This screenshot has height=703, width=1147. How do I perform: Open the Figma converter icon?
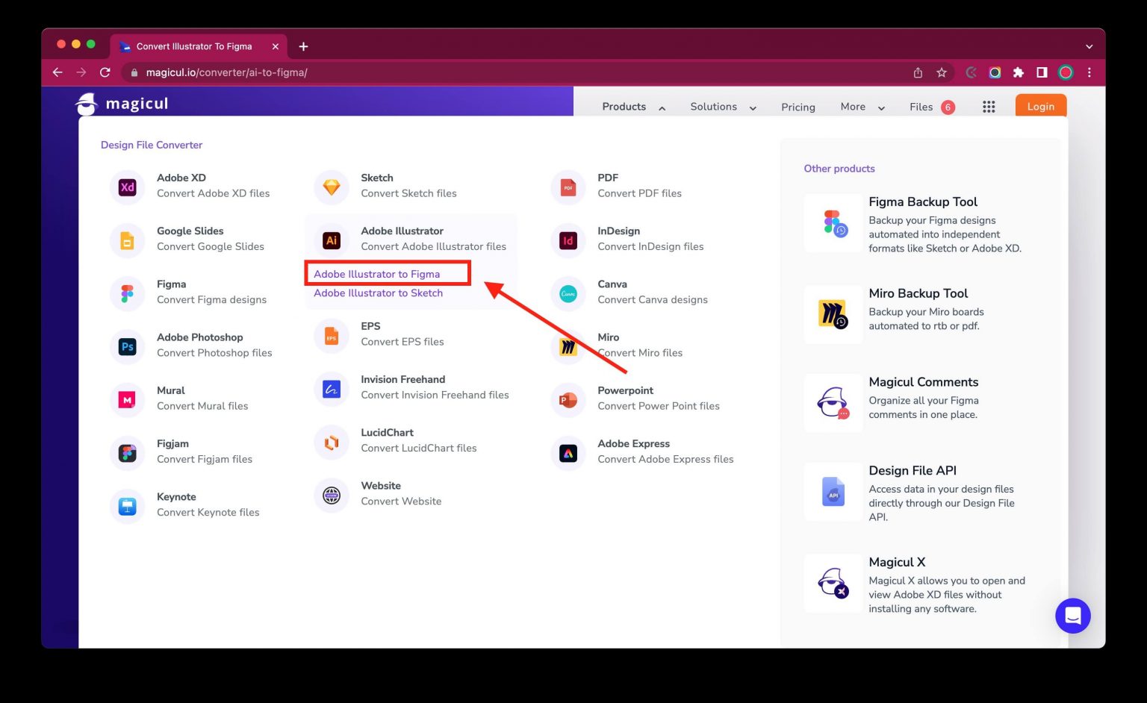pyautogui.click(x=127, y=293)
